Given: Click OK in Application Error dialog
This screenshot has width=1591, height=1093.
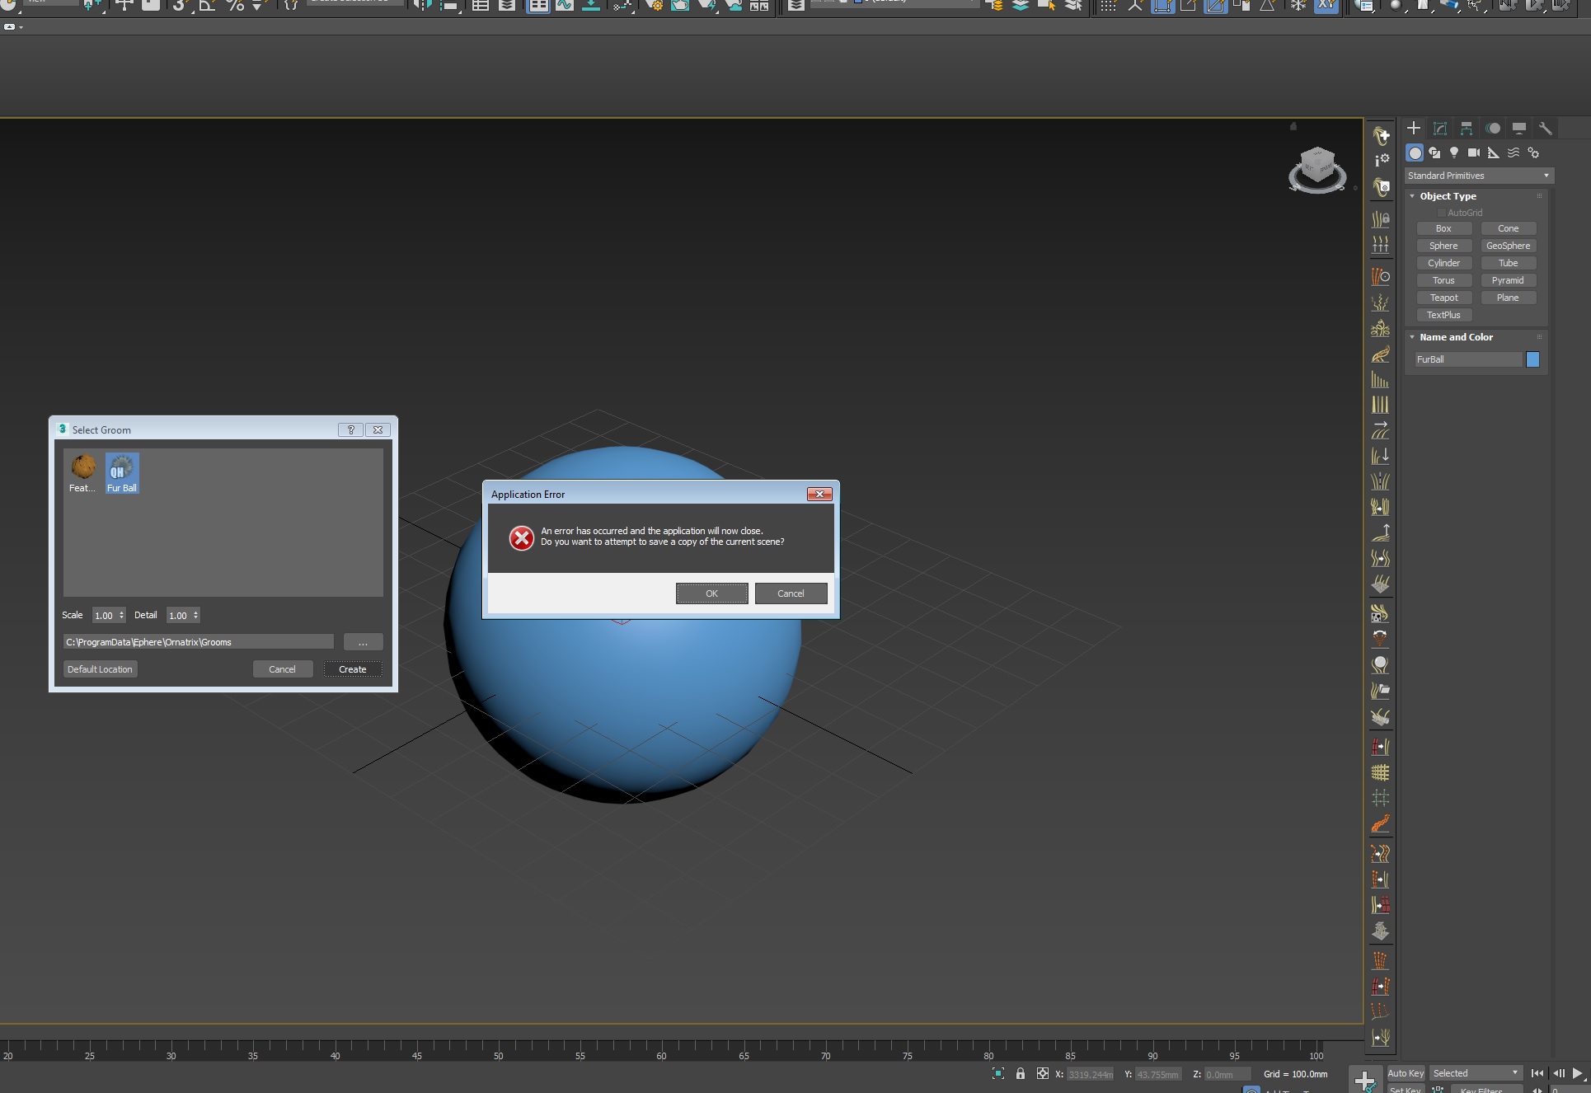Looking at the screenshot, I should [x=711, y=593].
